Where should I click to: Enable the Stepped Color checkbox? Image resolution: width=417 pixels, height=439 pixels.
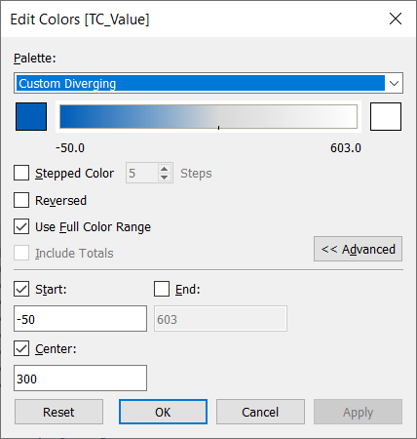click(x=21, y=173)
